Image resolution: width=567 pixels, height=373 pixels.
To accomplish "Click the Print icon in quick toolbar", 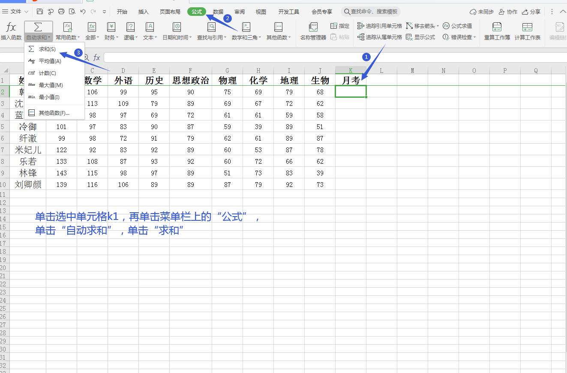I will click(x=61, y=12).
